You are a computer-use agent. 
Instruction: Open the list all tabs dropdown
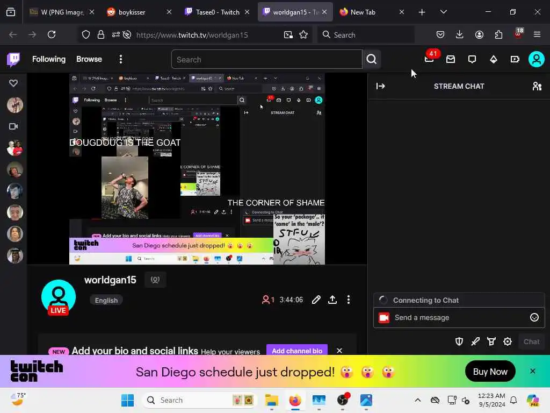pos(443,12)
